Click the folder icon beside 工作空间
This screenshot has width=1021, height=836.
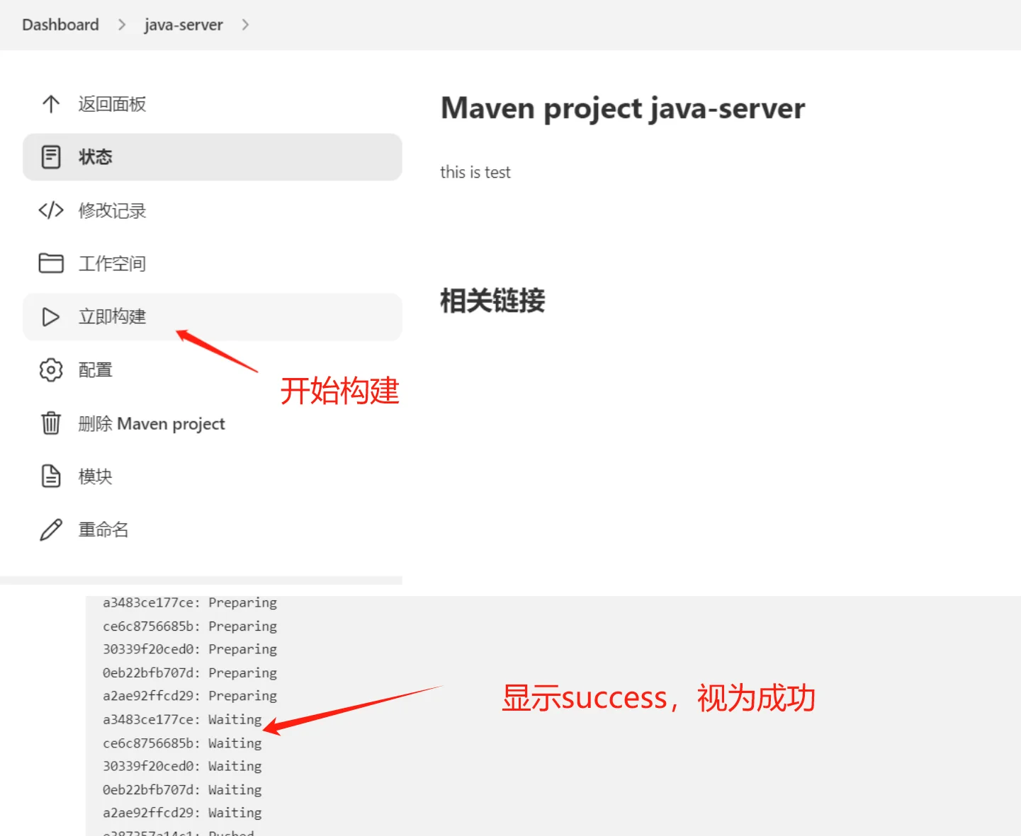[x=51, y=263]
